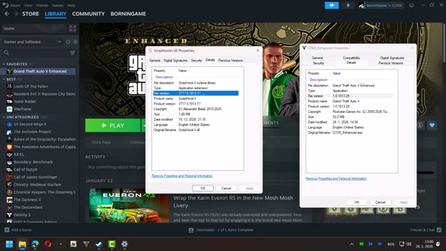Switch to Big Picture mode icon
Image resolution: width=446 pixels, height=251 pixels.
click(411, 6)
